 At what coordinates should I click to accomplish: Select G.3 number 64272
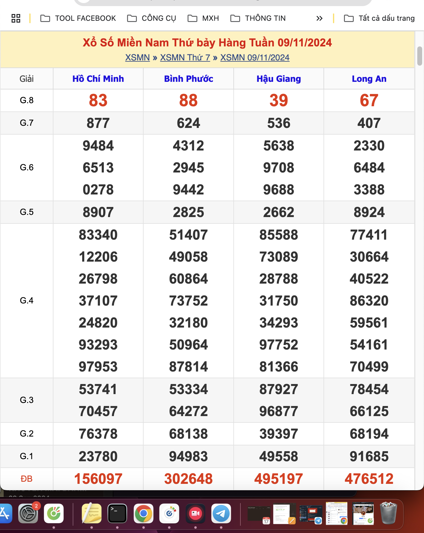coord(188,411)
